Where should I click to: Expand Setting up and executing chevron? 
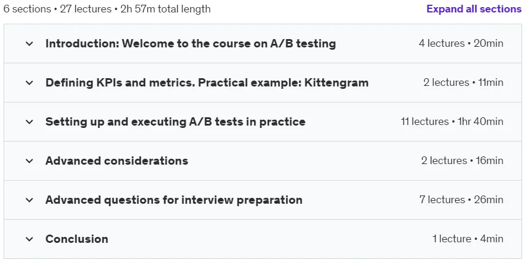point(30,122)
